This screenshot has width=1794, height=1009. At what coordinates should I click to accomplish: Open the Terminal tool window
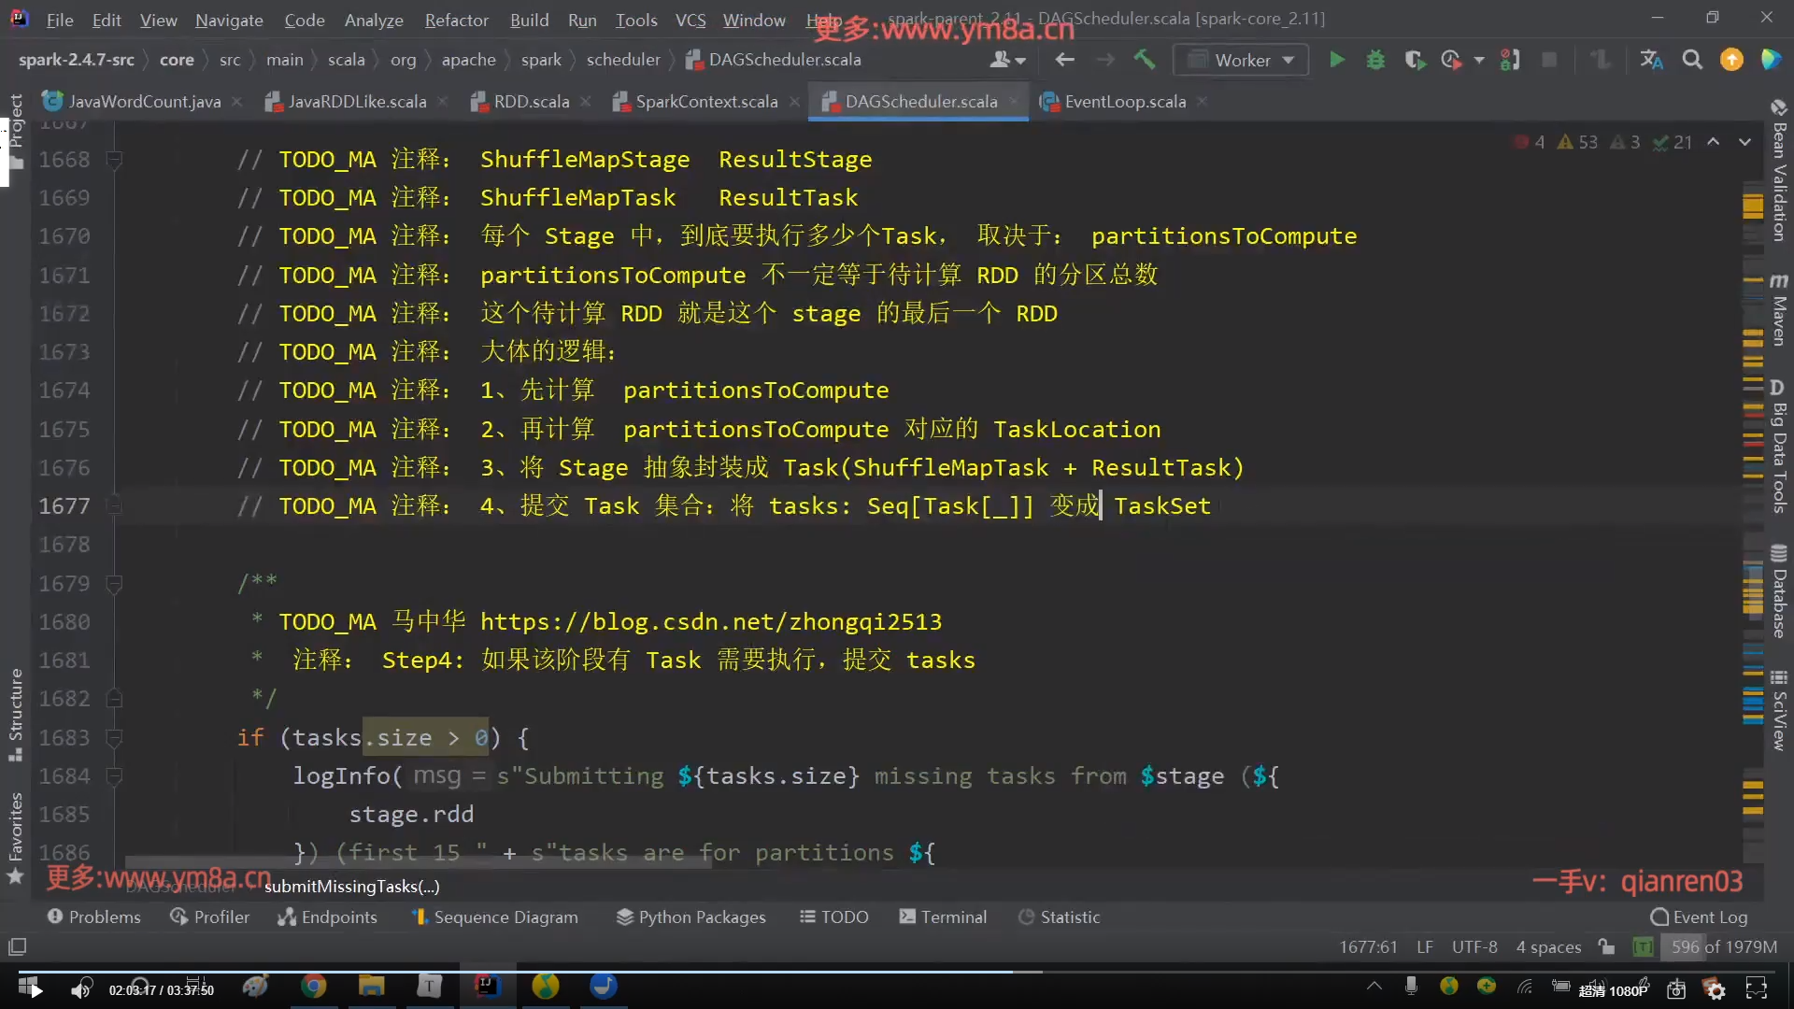(943, 917)
